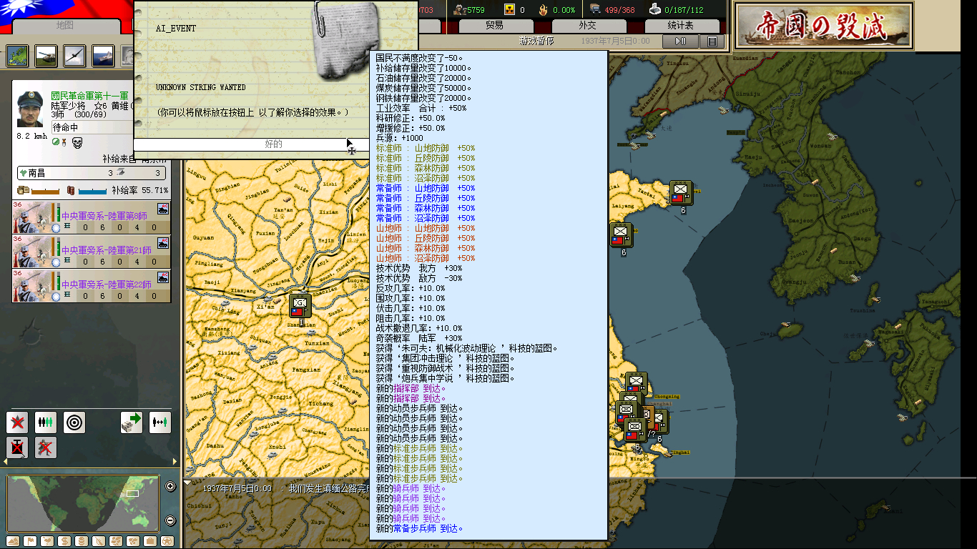Image resolution: width=977 pixels, height=549 pixels.
Task: Click the 南昌 location bar
Action: [92, 173]
